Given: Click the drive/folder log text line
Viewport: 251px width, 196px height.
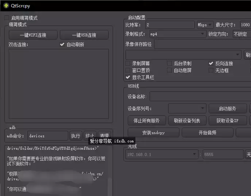Looking at the screenshot, I should coord(53,148).
